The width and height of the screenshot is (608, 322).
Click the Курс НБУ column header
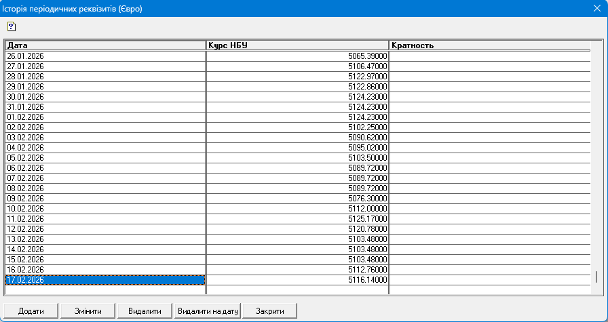(297, 45)
